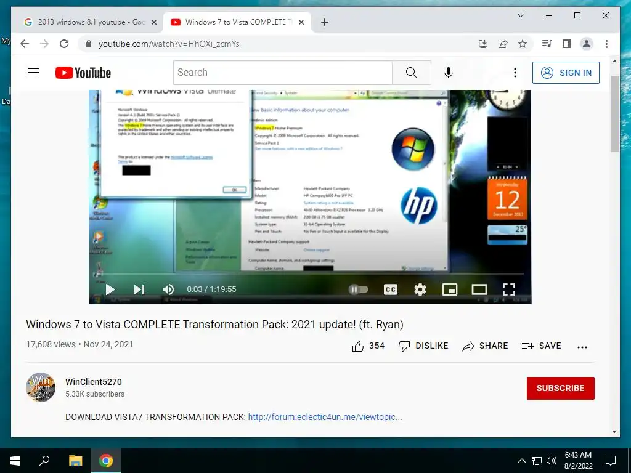Viewport: 631px width, 473px height.
Task: Subscribe to WinClient5270
Action: pos(560,388)
